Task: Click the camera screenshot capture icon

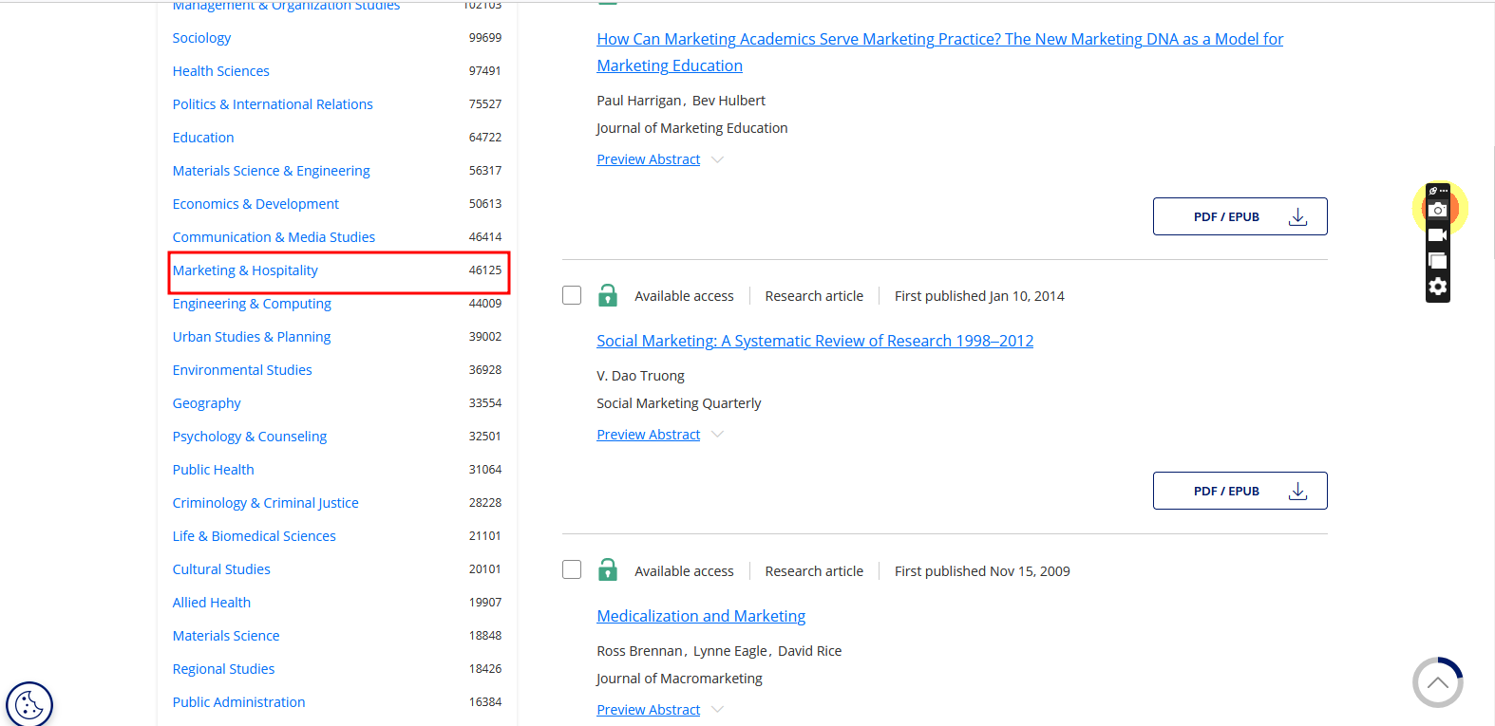Action: coord(1438,210)
